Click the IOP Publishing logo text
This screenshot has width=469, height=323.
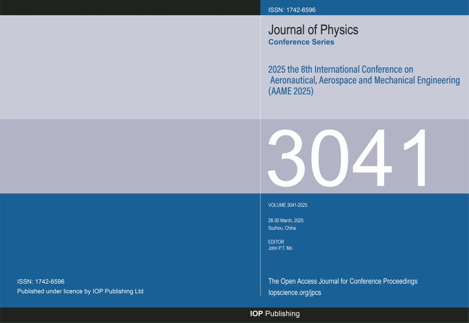[x=275, y=314]
